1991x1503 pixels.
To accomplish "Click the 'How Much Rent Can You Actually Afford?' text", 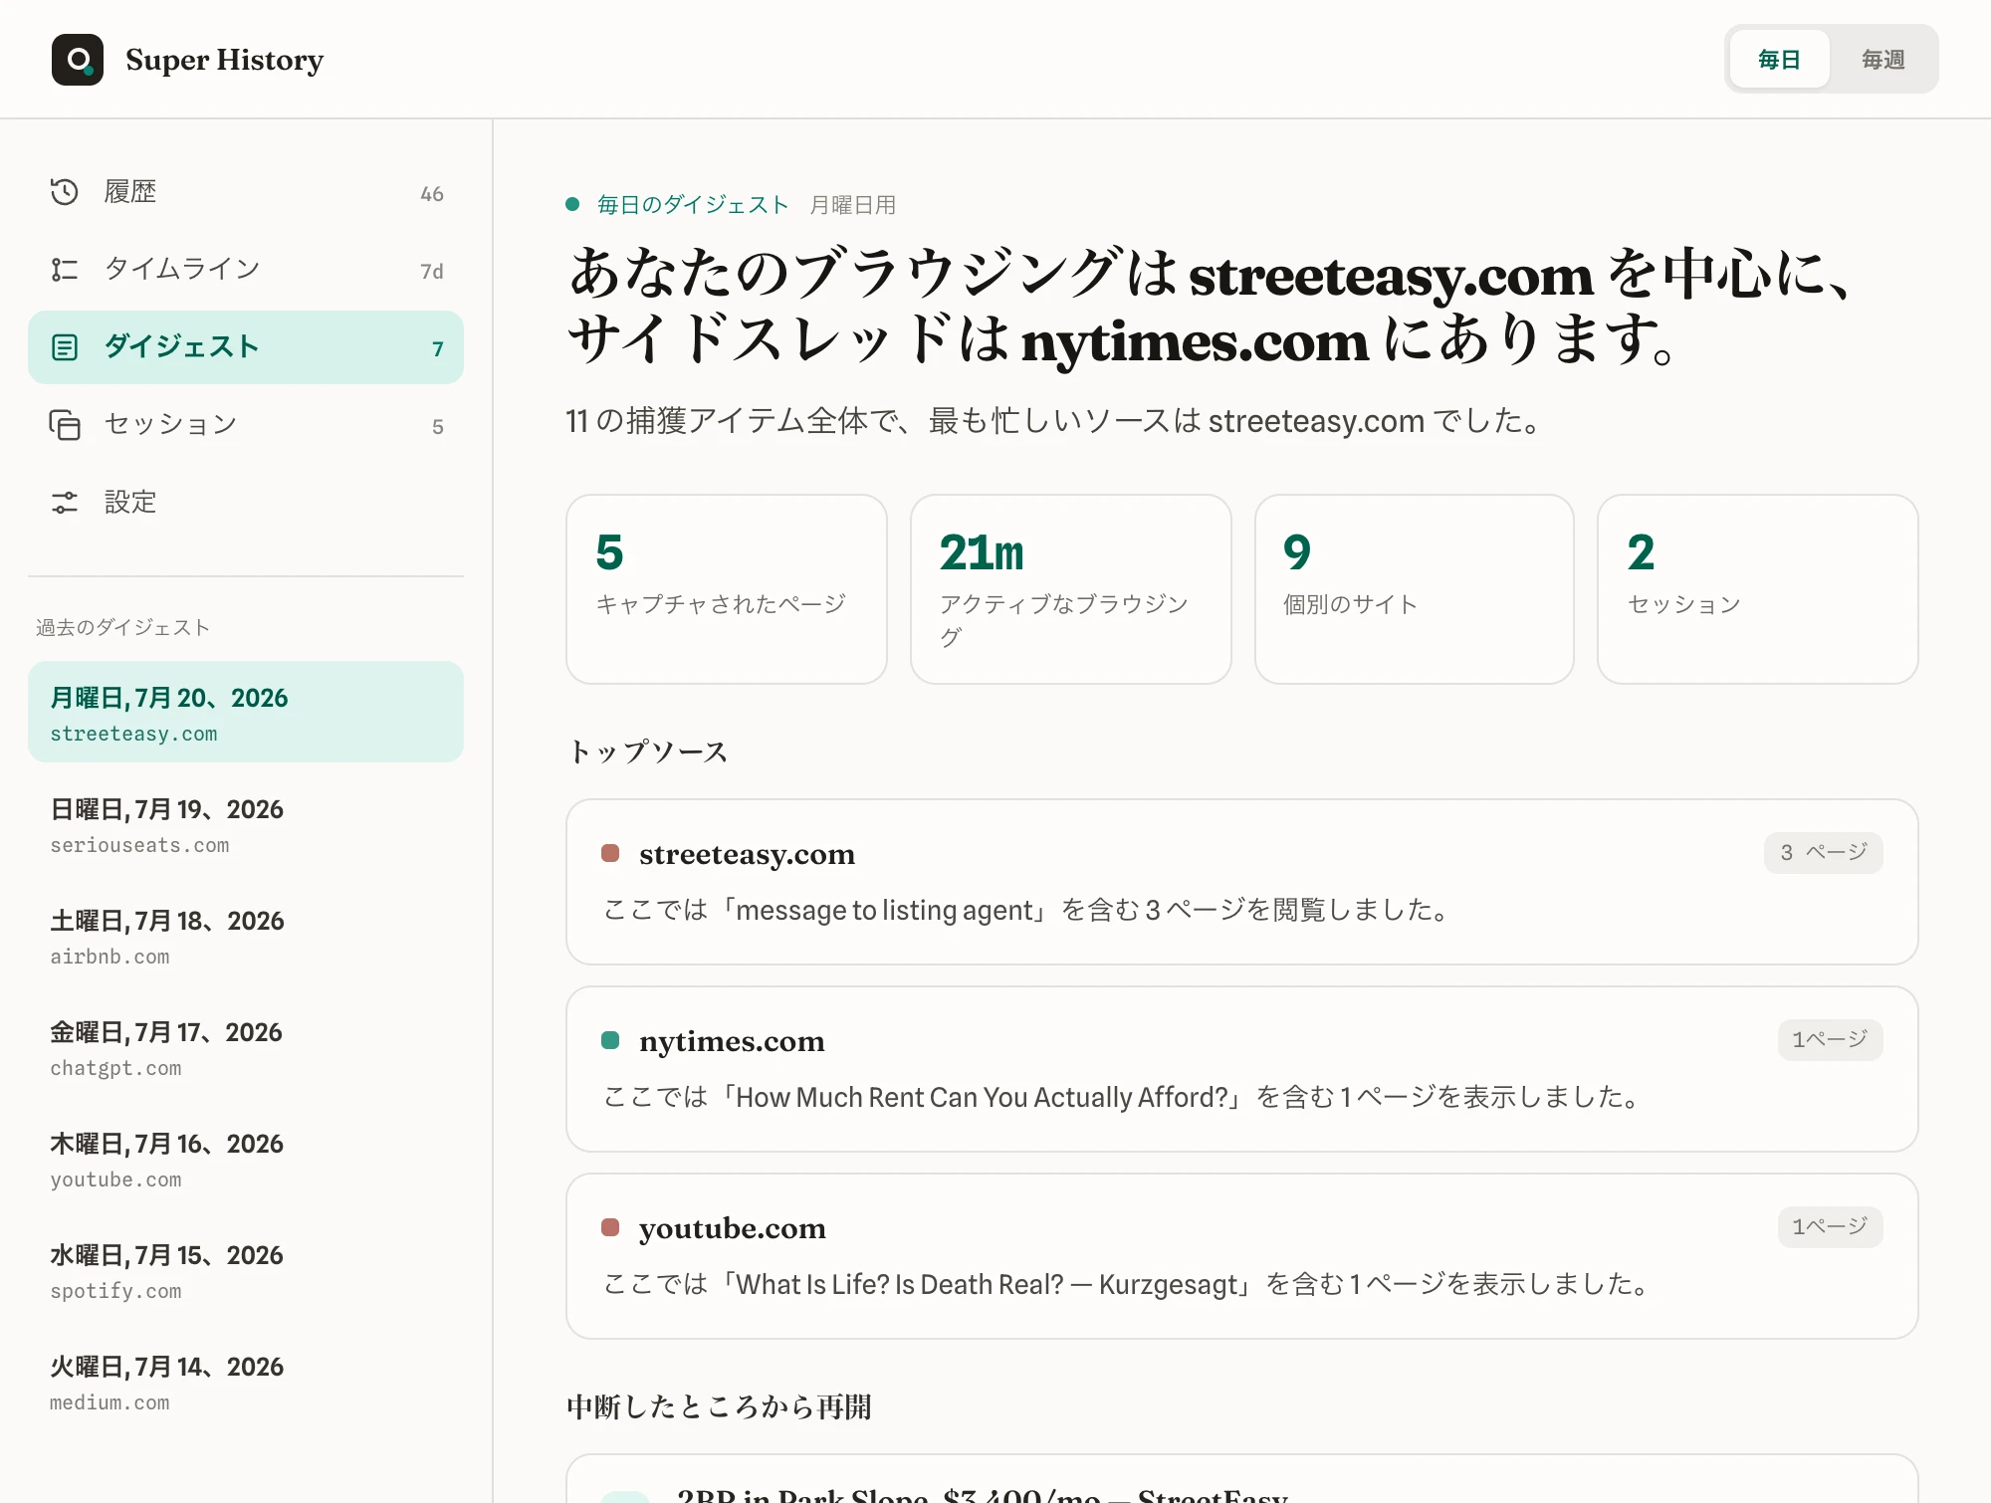I will (1123, 1097).
